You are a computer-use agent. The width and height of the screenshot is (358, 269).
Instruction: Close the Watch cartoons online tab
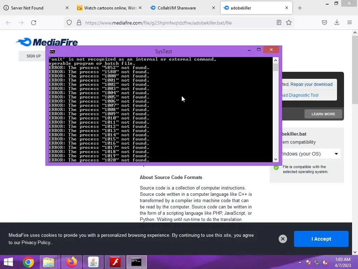click(140, 8)
